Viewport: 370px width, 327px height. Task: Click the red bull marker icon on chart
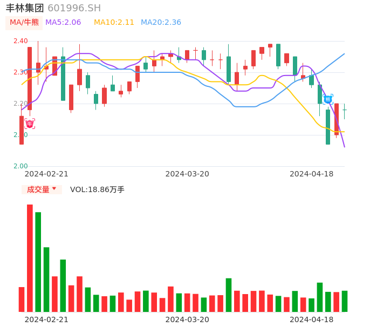(x=30, y=124)
